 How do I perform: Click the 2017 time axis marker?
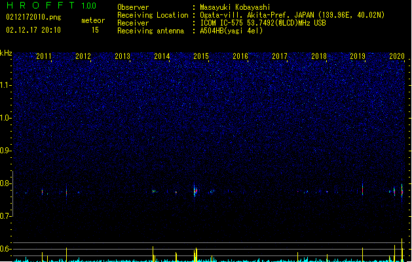tap(280, 56)
